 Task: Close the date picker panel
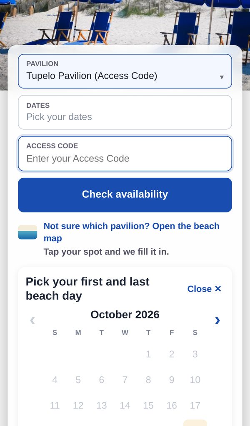(204, 289)
